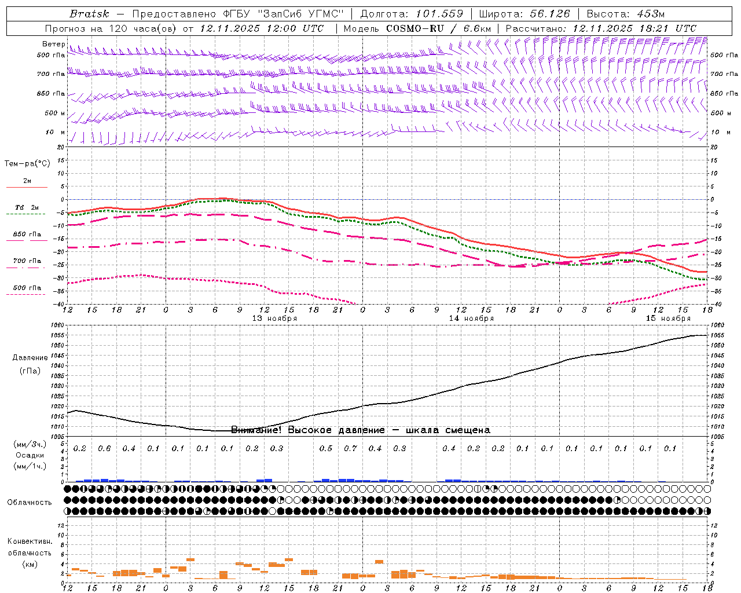
Task: Select the "15 ноября" date label
Action: pos(668,319)
